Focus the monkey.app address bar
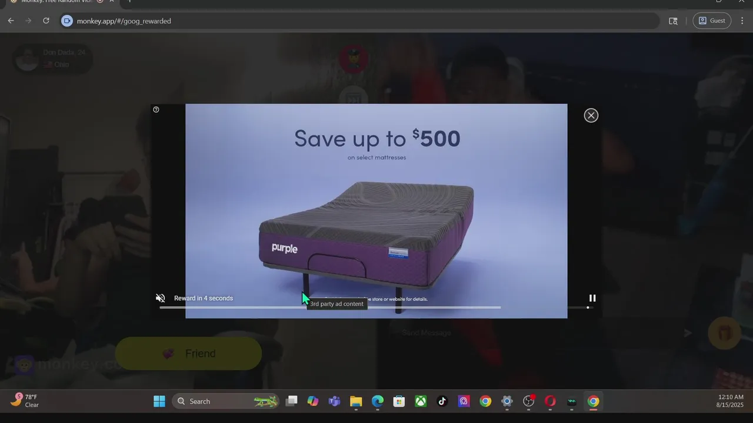The height and width of the screenshot is (423, 753). pos(359,21)
